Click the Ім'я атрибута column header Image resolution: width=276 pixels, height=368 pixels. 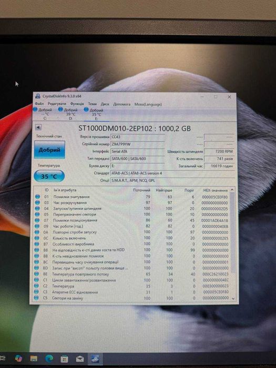click(x=65, y=190)
